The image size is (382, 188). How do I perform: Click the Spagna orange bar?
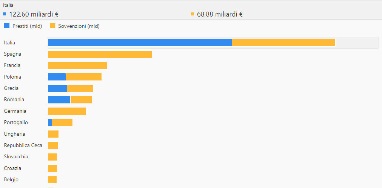point(100,55)
